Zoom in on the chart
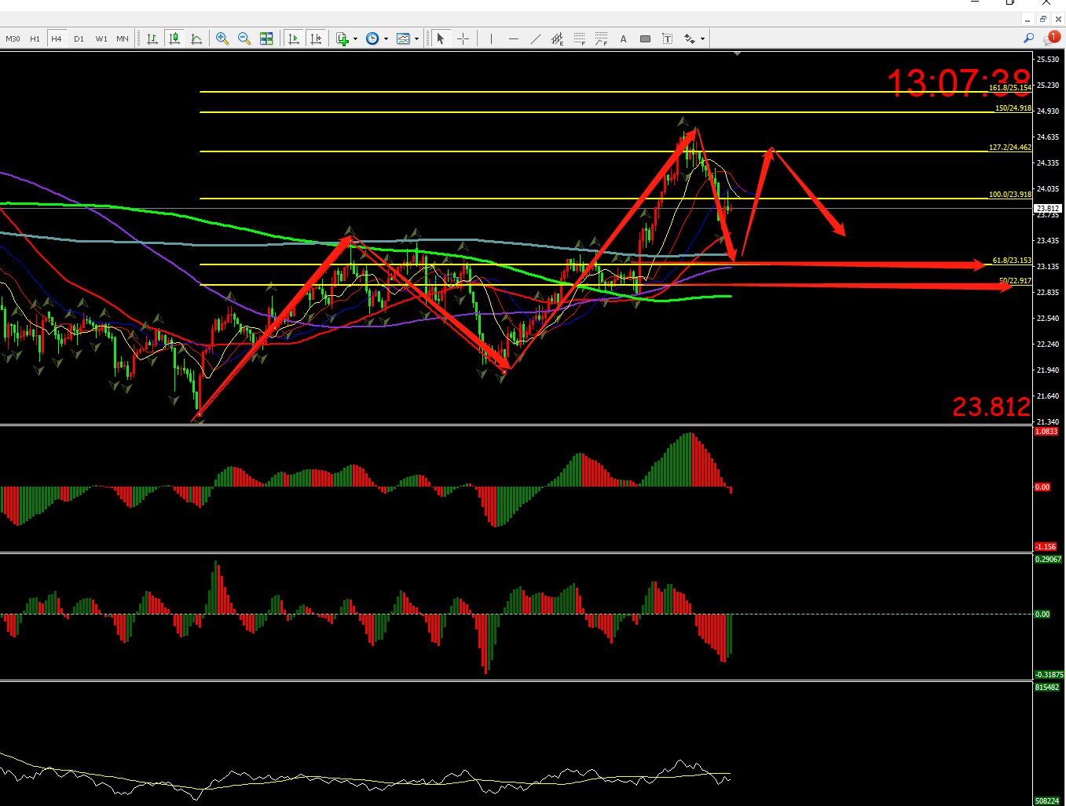Image resolution: width=1066 pixels, height=806 pixels. [x=222, y=38]
